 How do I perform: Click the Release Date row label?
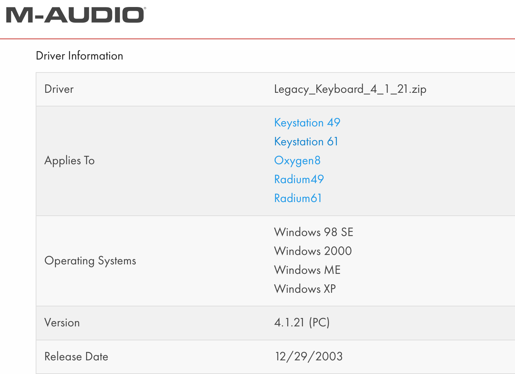[x=76, y=356]
